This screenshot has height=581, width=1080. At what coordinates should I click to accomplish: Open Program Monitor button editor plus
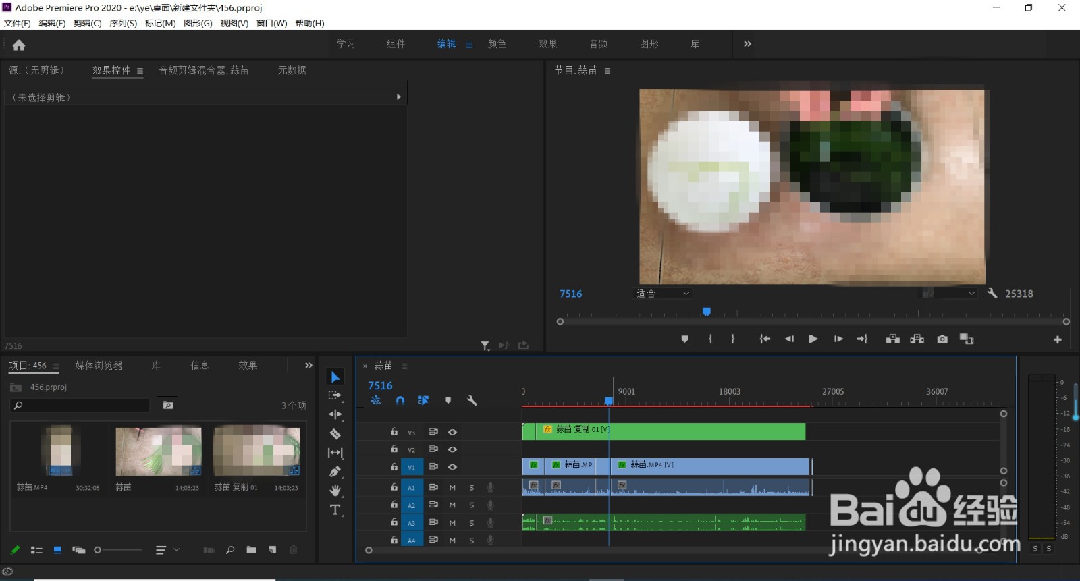coord(1058,339)
